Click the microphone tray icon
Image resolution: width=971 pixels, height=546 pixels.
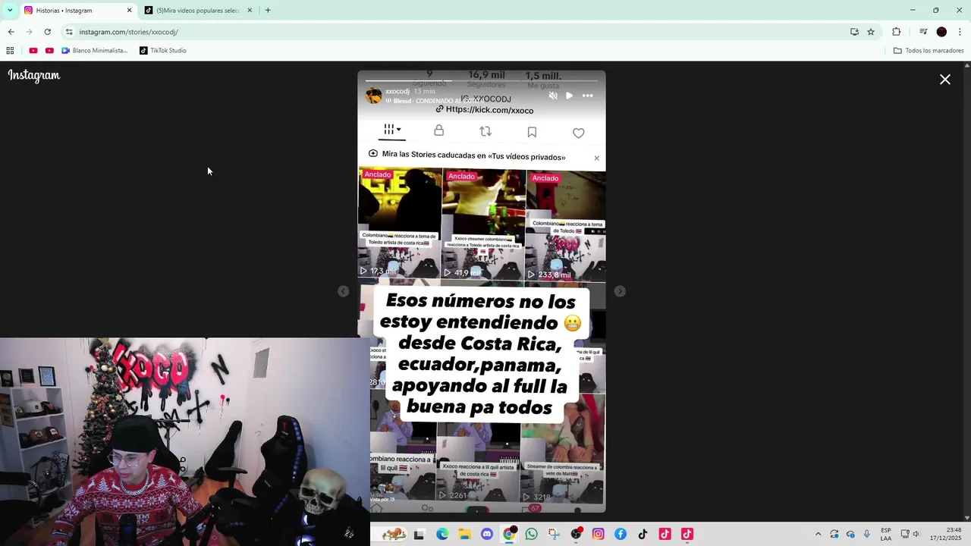tap(866, 534)
